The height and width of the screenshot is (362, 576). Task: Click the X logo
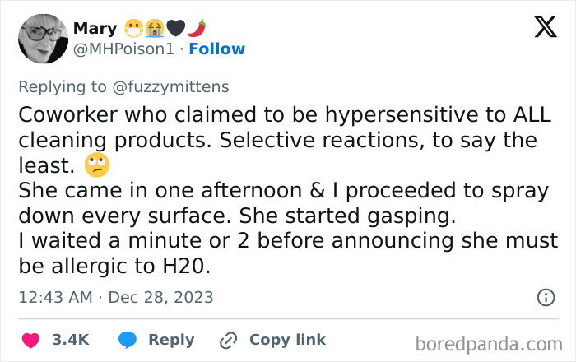tap(539, 28)
